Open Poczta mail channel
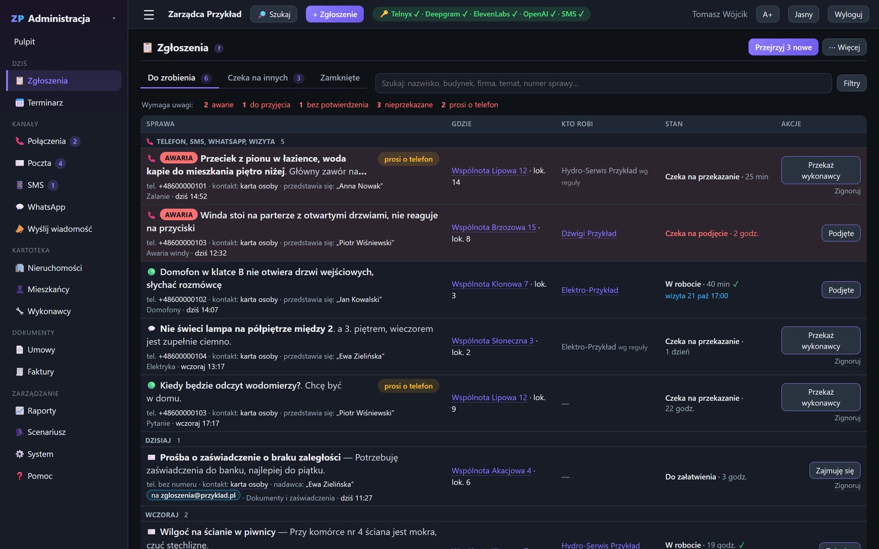This screenshot has height=549, width=879. (x=64, y=163)
